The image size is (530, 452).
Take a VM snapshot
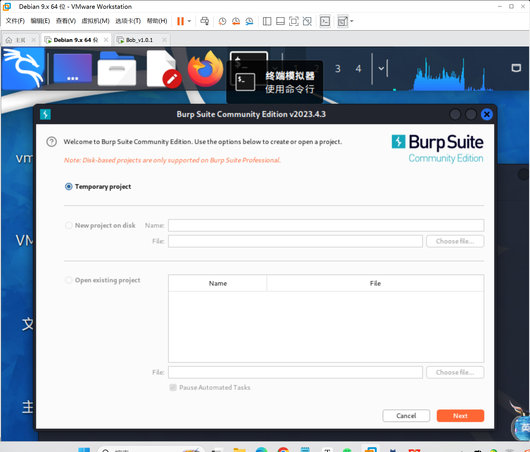[222, 21]
